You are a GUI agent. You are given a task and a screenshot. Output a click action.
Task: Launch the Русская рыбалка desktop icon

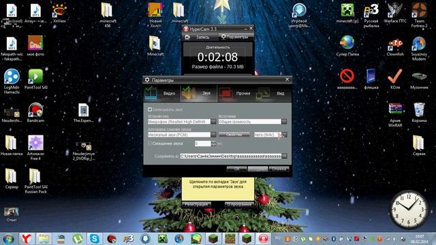371,15
